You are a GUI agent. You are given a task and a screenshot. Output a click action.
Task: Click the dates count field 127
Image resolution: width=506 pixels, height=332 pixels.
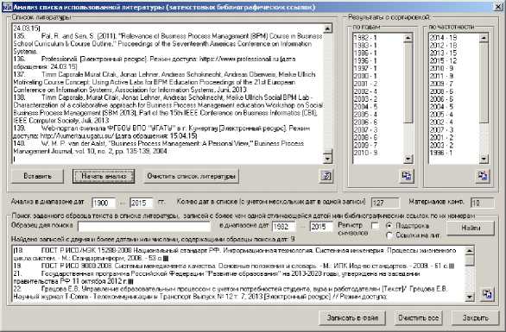coord(385,203)
